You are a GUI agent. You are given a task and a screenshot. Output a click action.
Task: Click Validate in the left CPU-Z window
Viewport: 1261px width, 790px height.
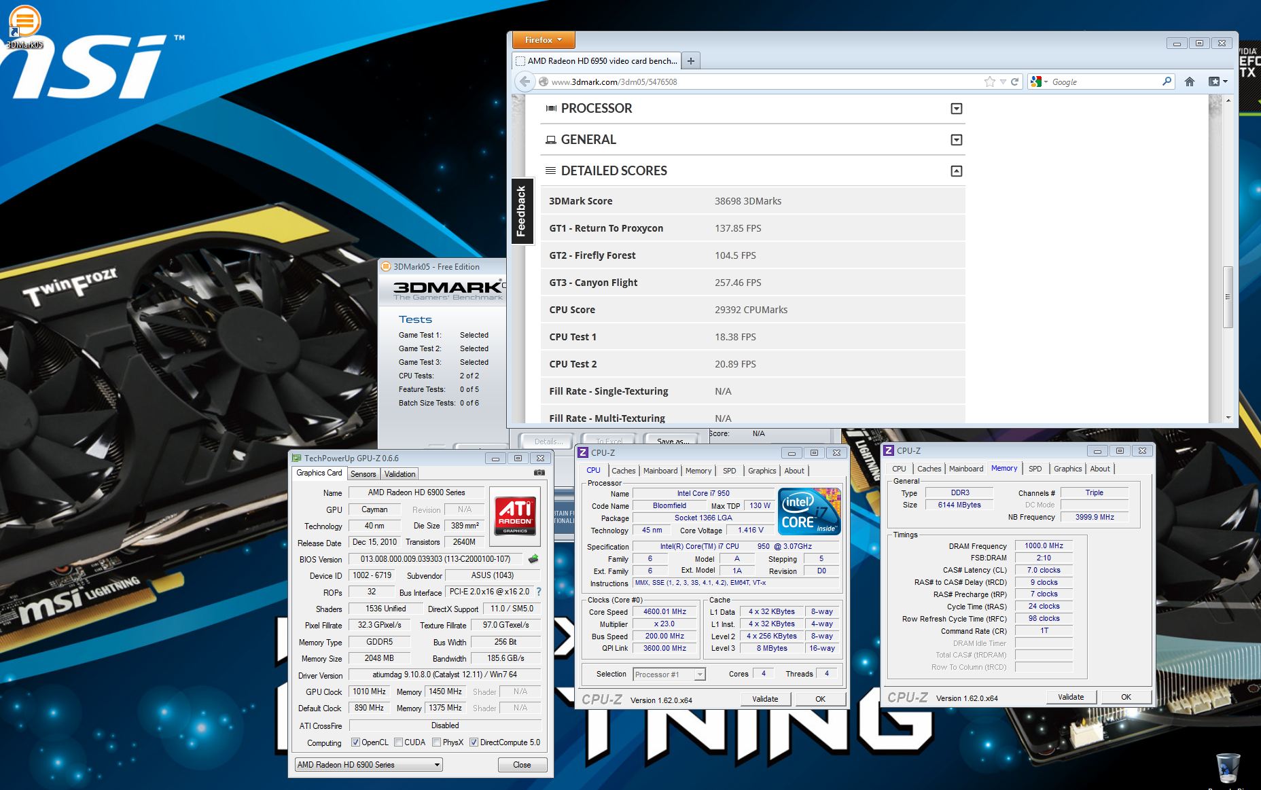coord(765,698)
